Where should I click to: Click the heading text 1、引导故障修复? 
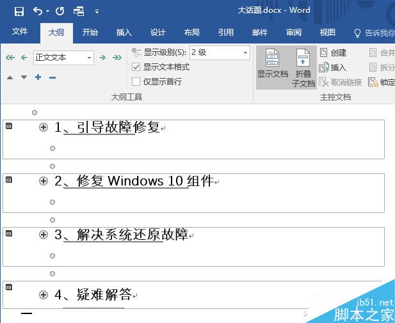click(x=107, y=127)
